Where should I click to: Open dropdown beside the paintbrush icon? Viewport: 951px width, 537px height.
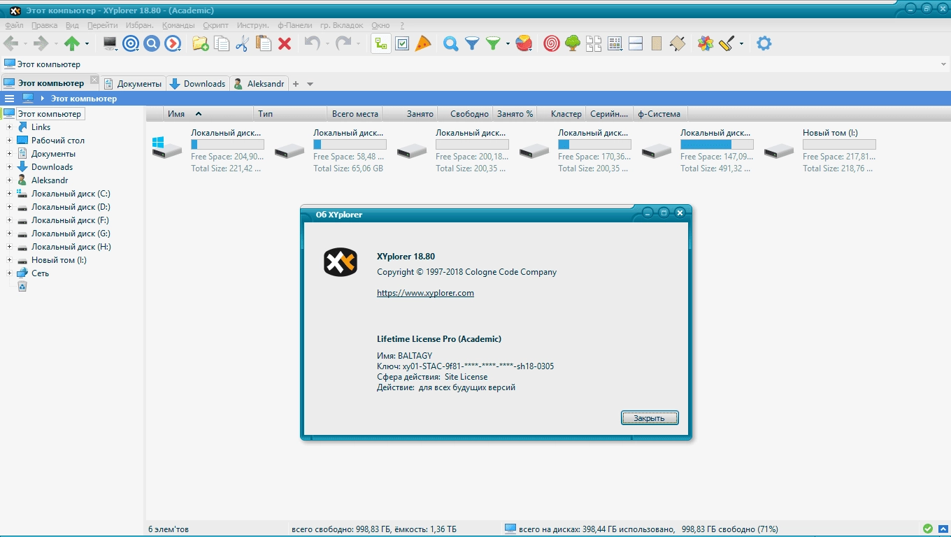741,43
